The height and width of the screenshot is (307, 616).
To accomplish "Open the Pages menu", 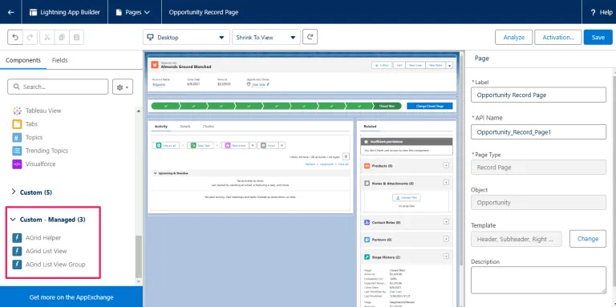I will tap(133, 12).
